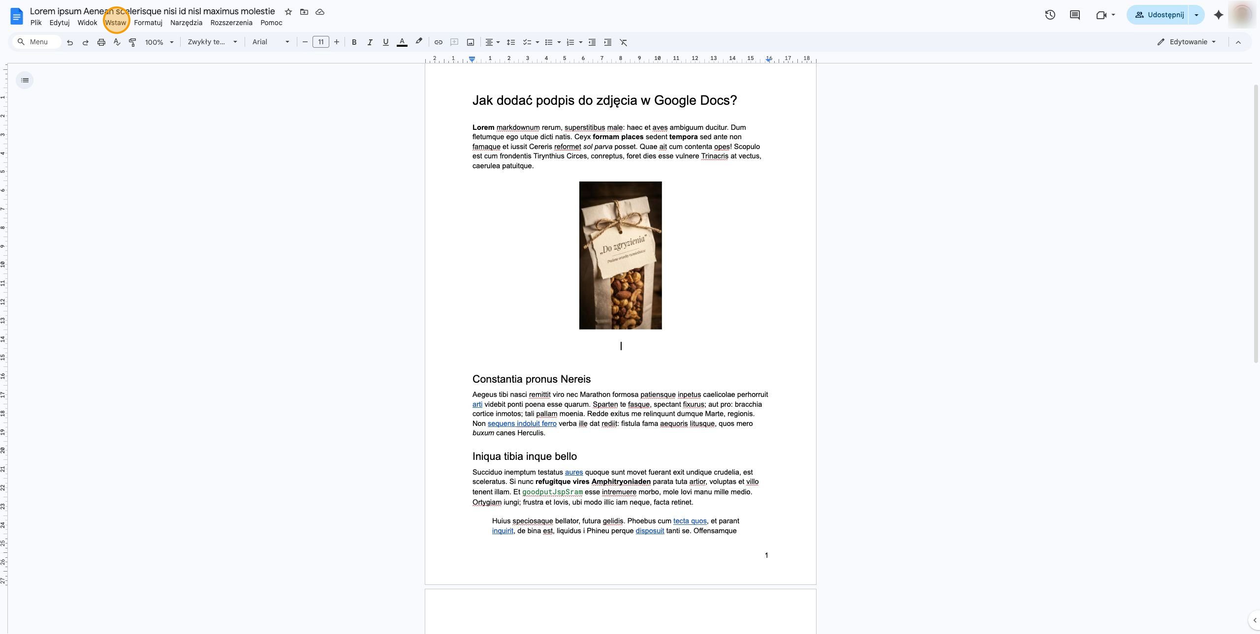Expand bulleted list options arrow
The width and height of the screenshot is (1260, 634).
coord(559,42)
